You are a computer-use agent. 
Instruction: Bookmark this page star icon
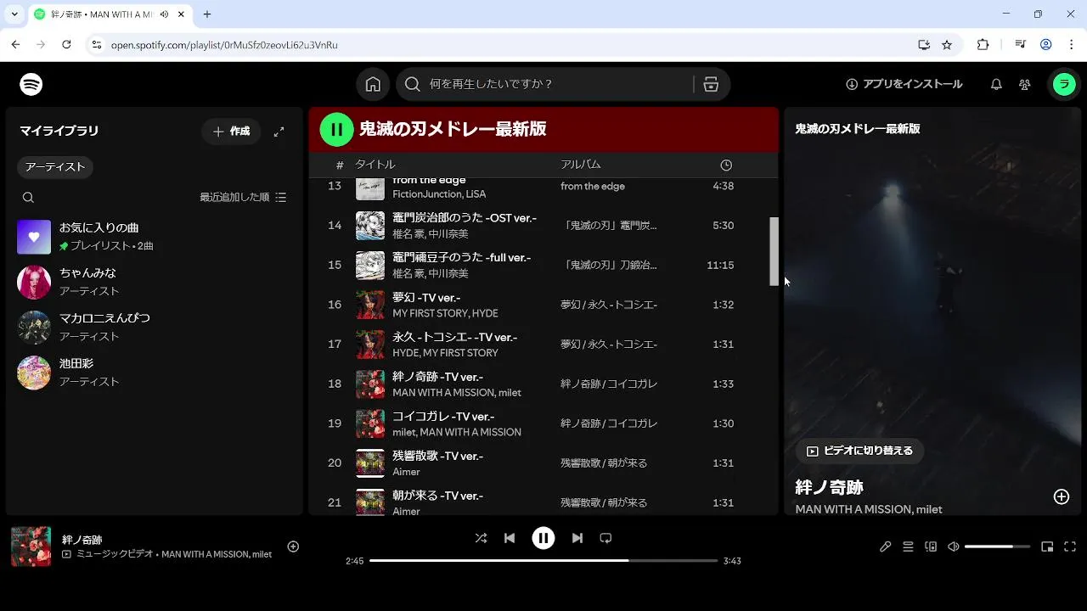(x=947, y=45)
